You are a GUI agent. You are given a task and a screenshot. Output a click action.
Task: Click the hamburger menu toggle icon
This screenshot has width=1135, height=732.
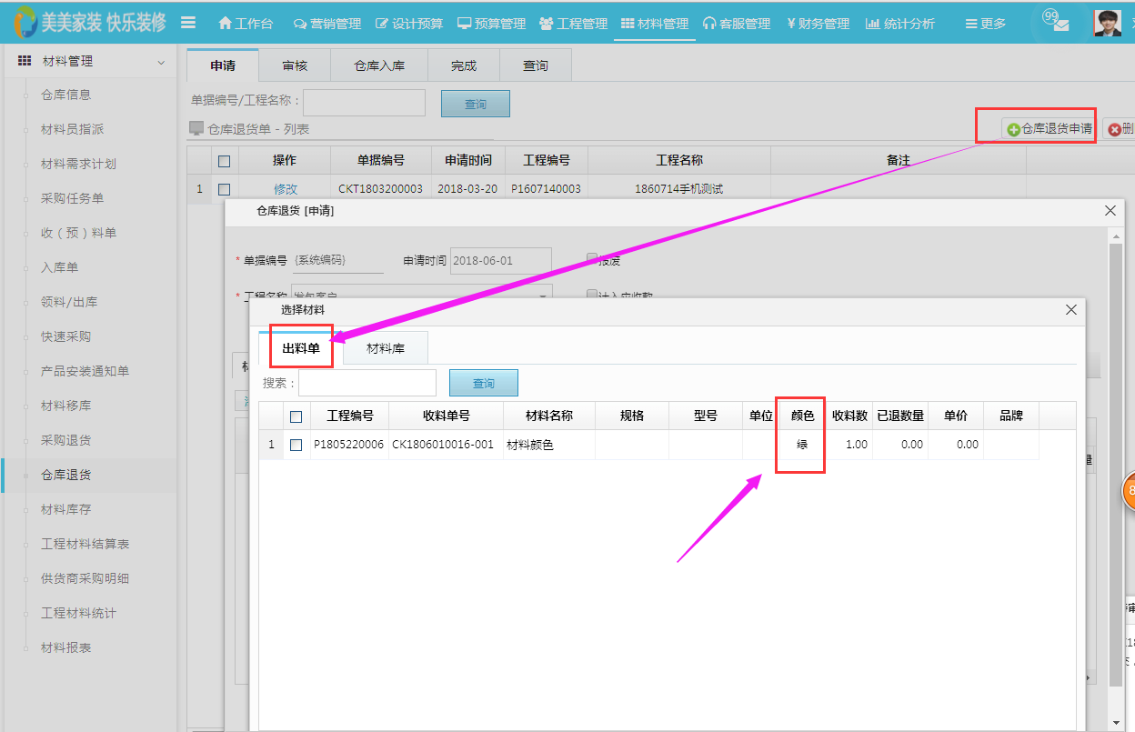click(x=188, y=23)
